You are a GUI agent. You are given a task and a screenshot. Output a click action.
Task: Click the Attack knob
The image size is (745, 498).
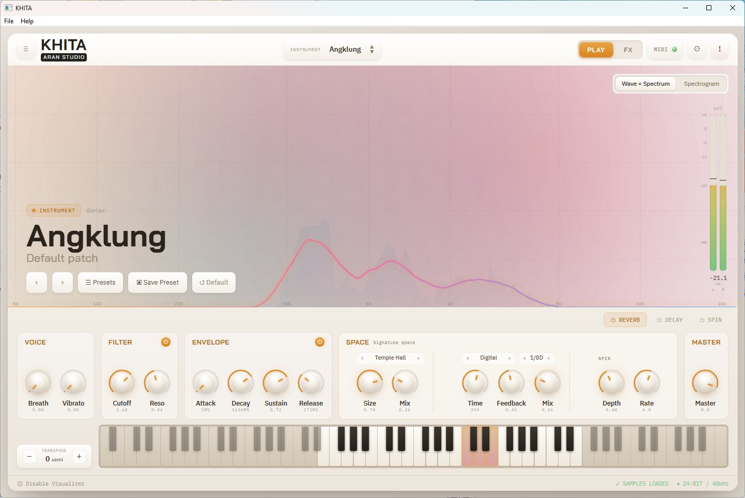click(x=206, y=383)
